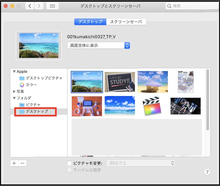
Task: Select the カラー color wheel item
Action: [28, 85]
